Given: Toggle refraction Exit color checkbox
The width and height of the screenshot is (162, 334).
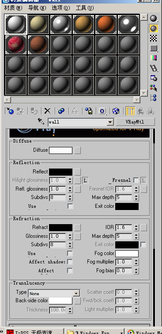Looking at the screenshot, I should click(x=143, y=244).
